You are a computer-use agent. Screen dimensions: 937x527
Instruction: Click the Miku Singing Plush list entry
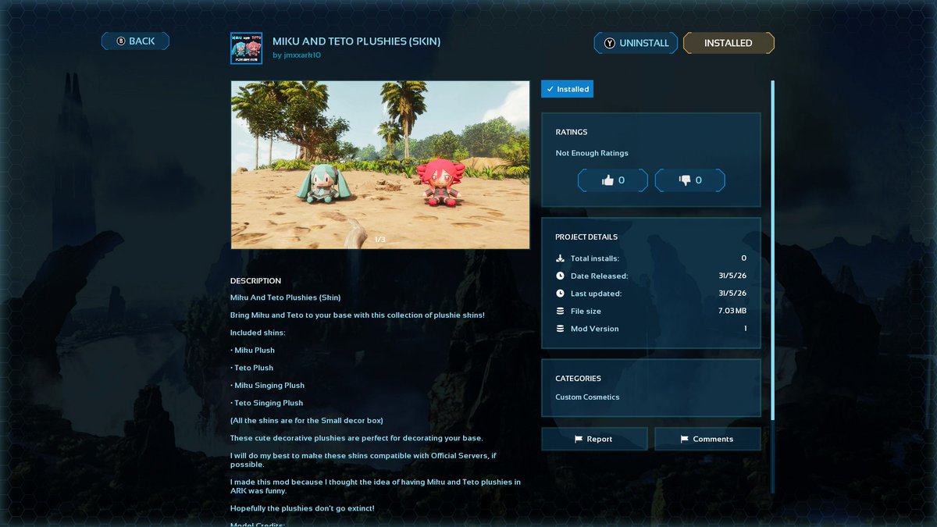click(268, 386)
